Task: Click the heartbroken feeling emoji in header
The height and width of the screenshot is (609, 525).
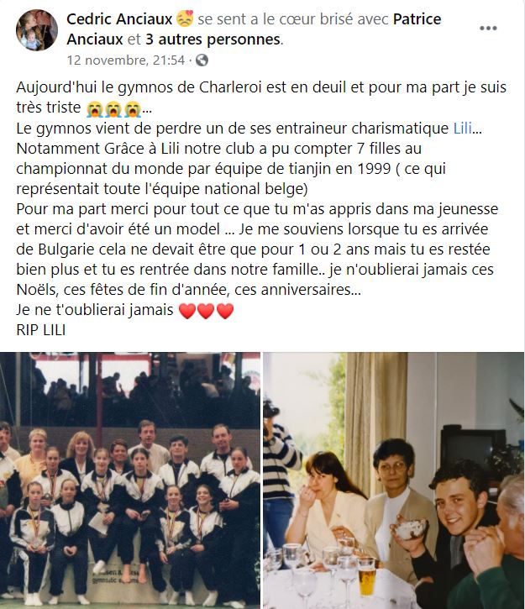Action: (185, 19)
